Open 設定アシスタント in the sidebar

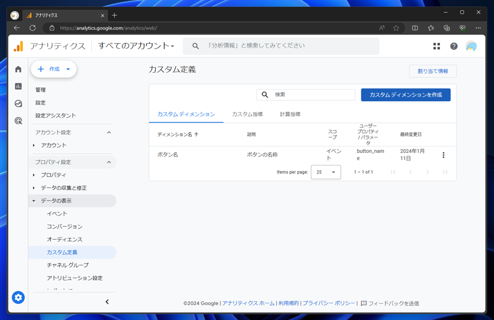(56, 115)
